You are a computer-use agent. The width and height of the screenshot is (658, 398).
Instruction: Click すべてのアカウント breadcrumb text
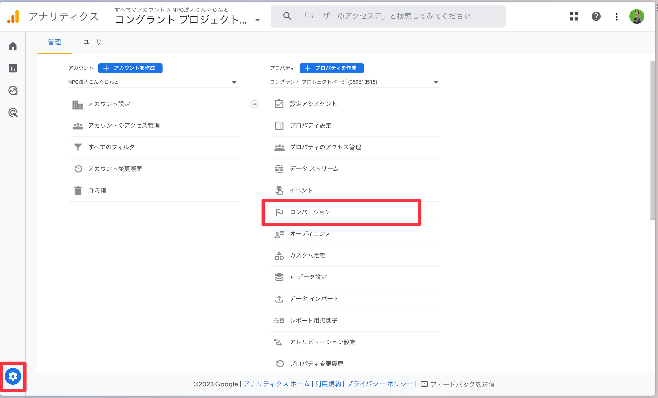[x=139, y=10]
